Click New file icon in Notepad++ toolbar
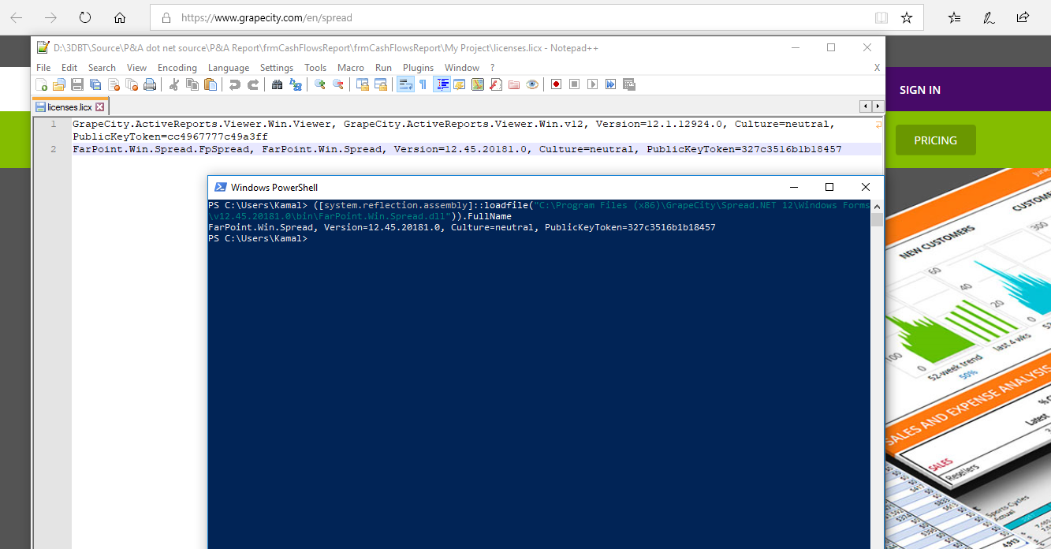Image resolution: width=1051 pixels, height=549 pixels. (x=42, y=84)
